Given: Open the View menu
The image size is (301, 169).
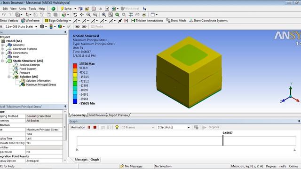Looking at the screenshot, I should 13,8.
